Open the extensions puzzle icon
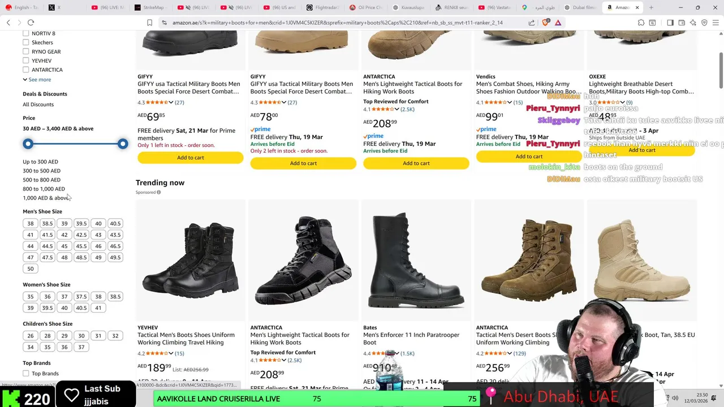Screen dimensions: 724x407 tap(641, 23)
